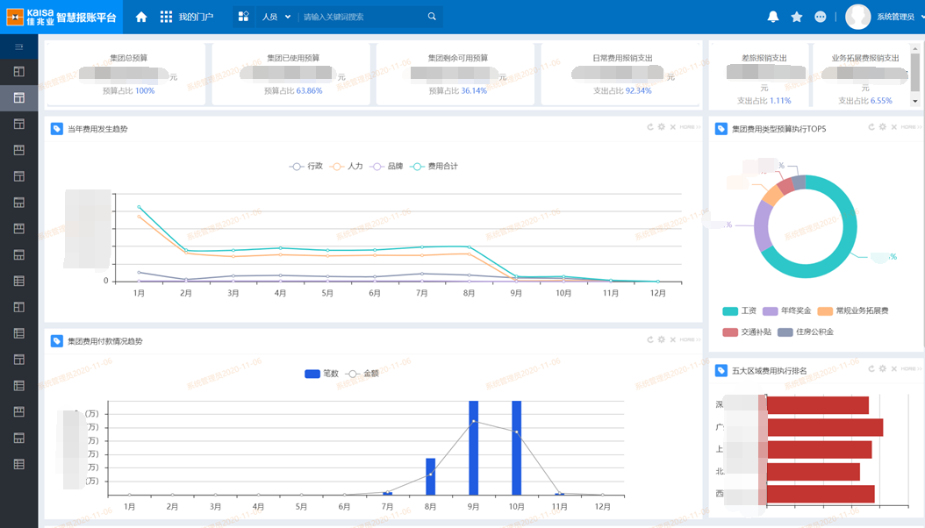This screenshot has height=528, width=925.
Task: Toggle the 行政 series in legend
Action: click(306, 166)
